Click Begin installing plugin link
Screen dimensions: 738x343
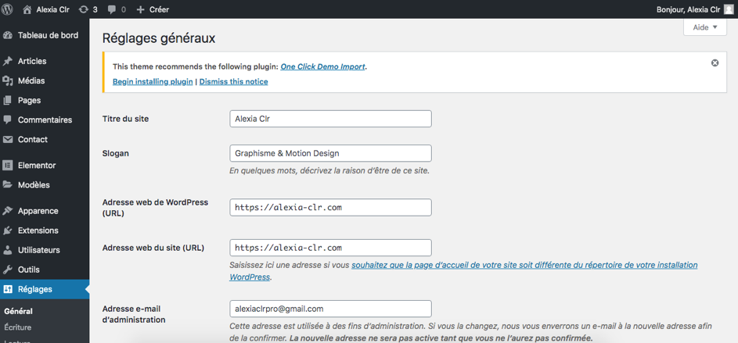point(153,82)
